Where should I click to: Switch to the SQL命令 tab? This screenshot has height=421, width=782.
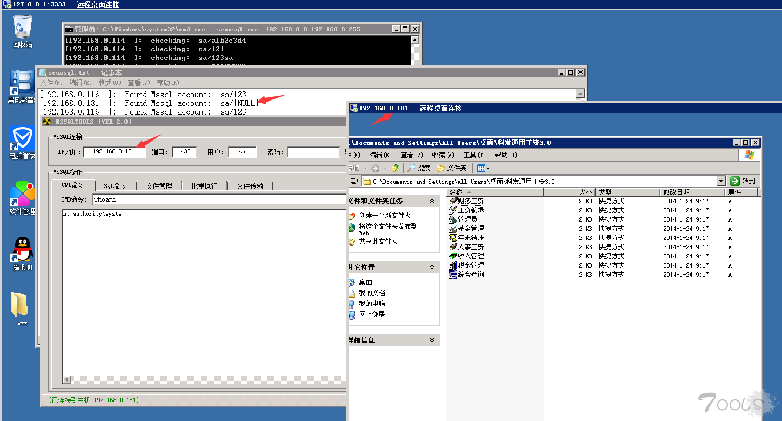115,186
